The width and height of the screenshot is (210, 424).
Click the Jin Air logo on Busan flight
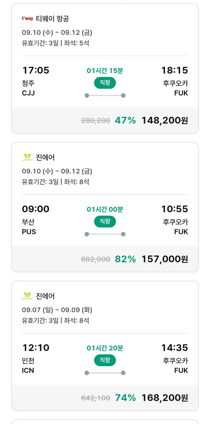[27, 157]
